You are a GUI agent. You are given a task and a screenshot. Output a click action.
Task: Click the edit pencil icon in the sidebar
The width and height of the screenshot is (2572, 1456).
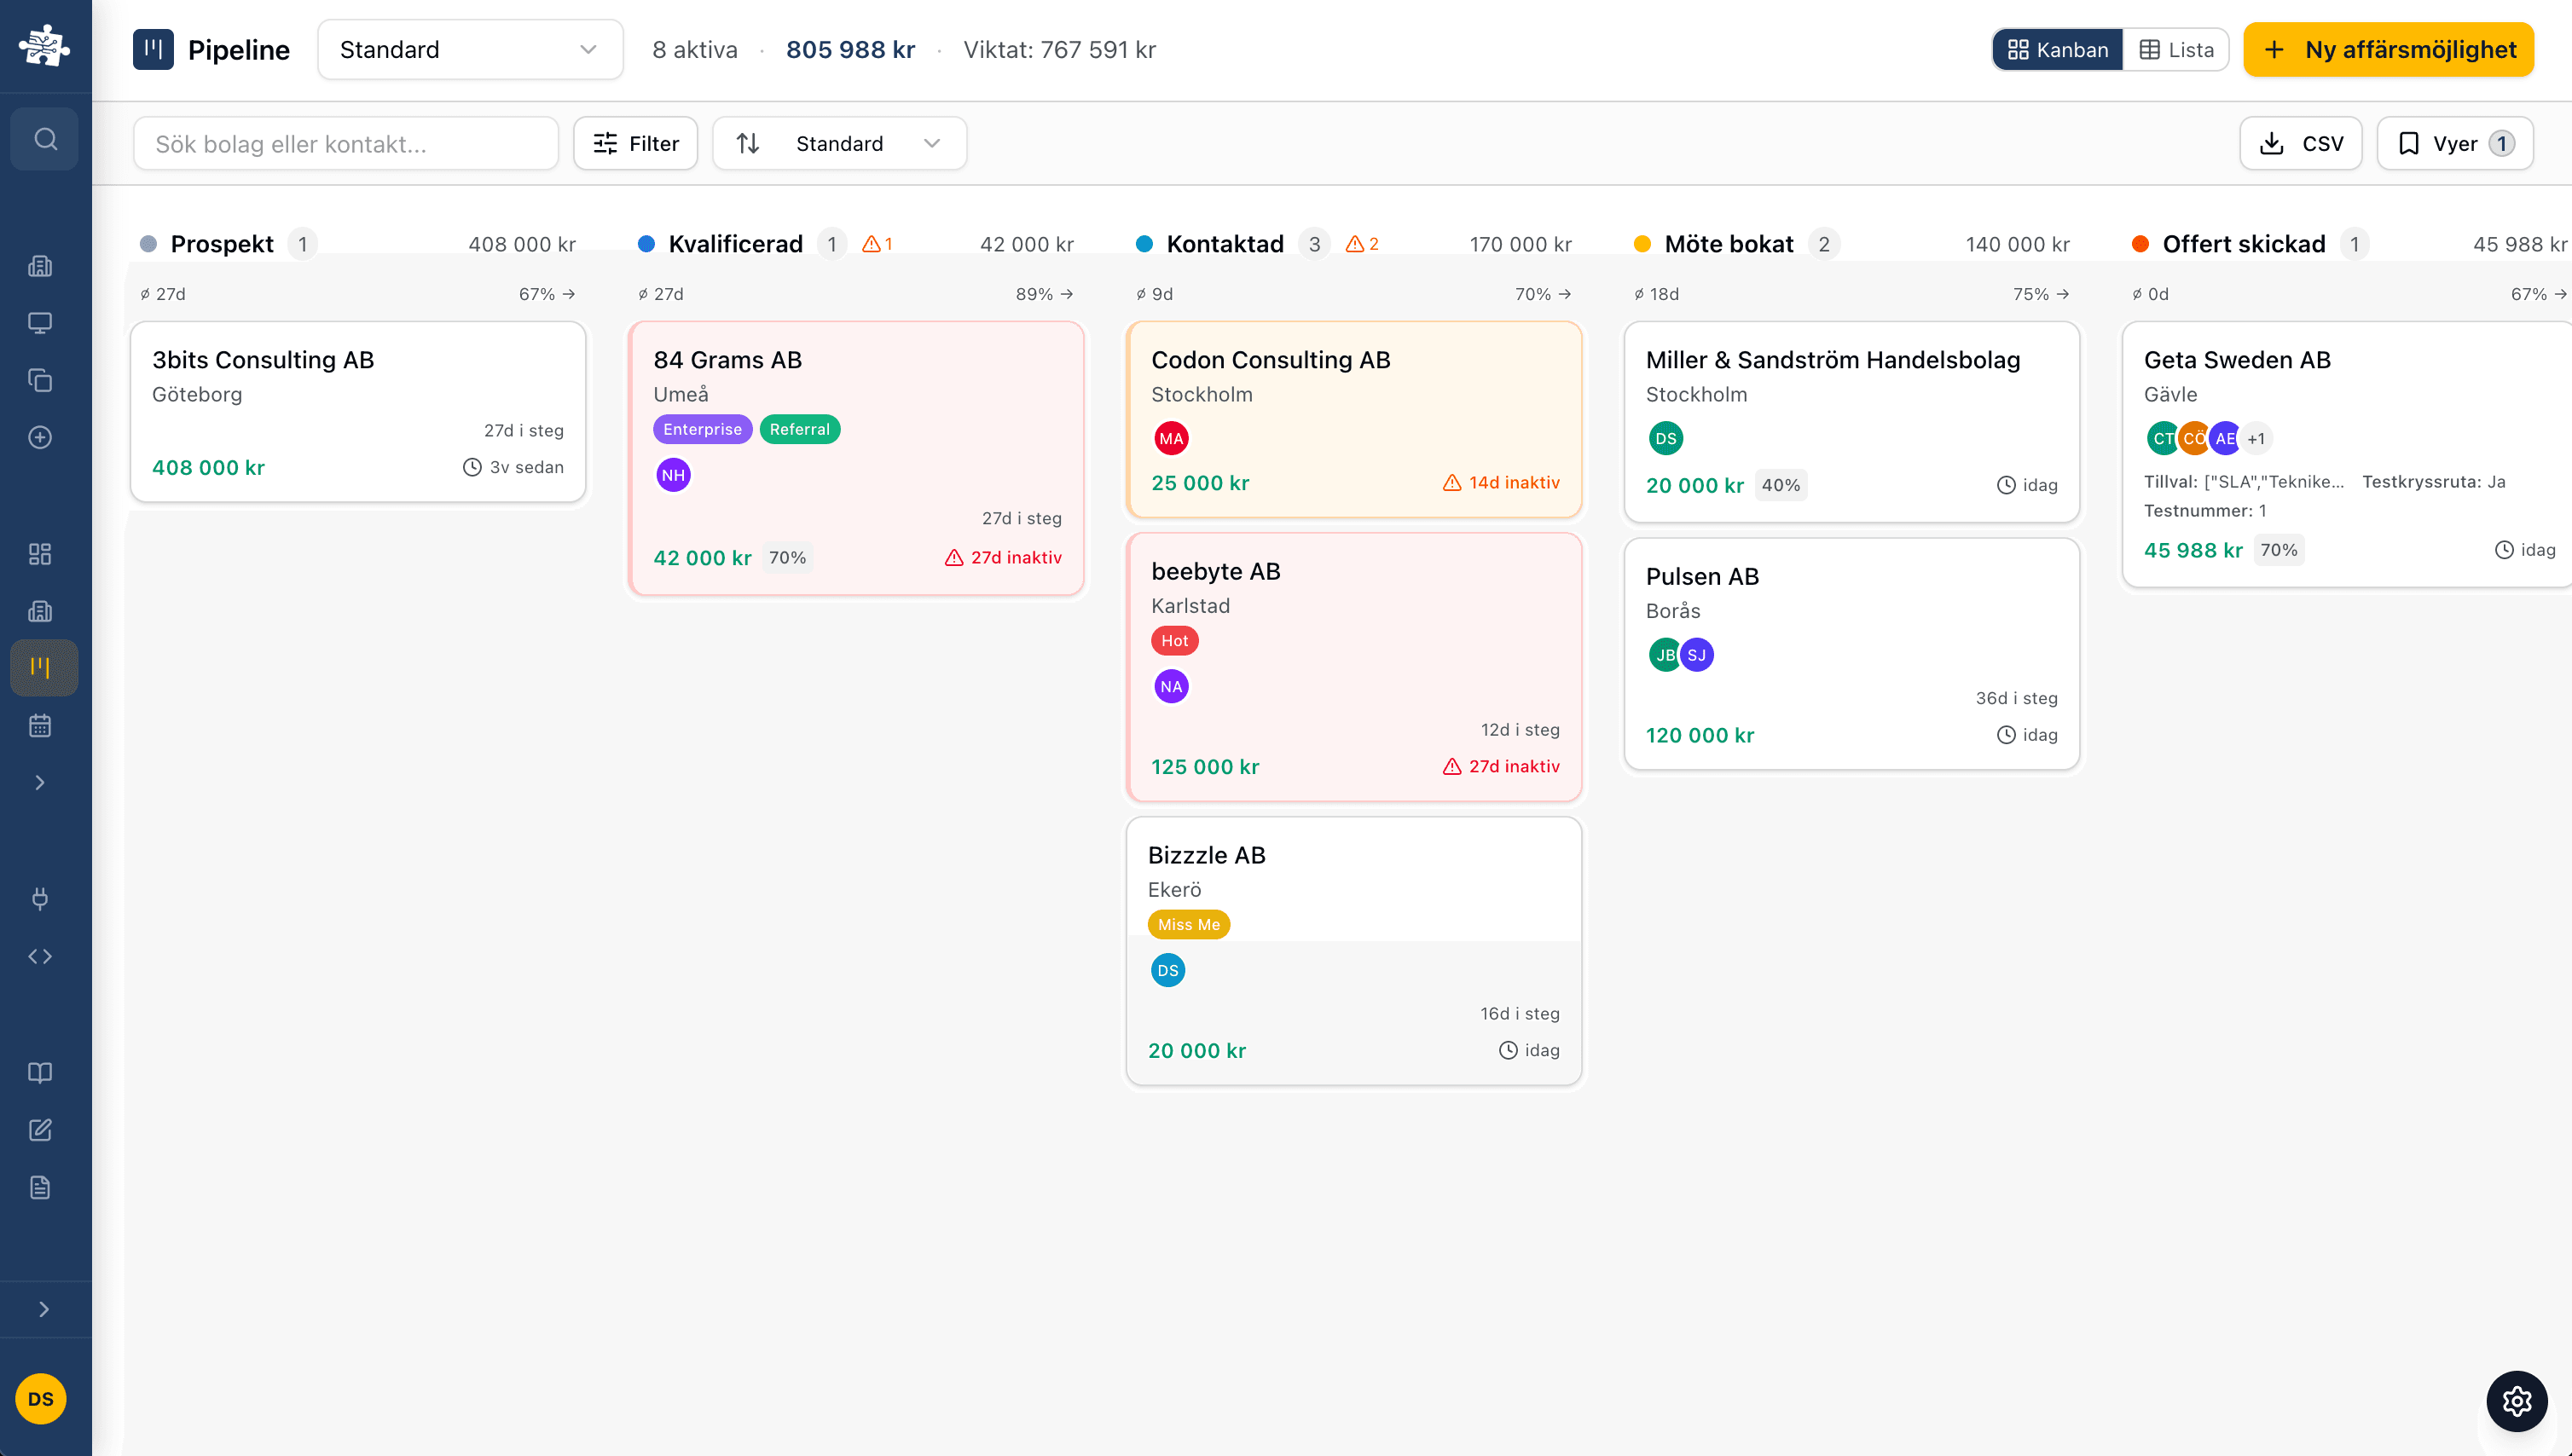[40, 1129]
